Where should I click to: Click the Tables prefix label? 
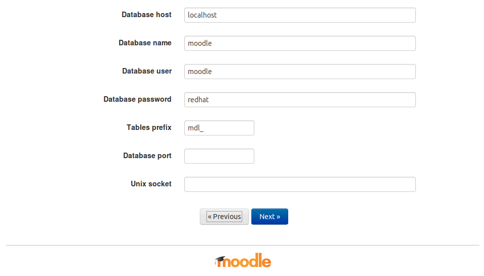149,127
